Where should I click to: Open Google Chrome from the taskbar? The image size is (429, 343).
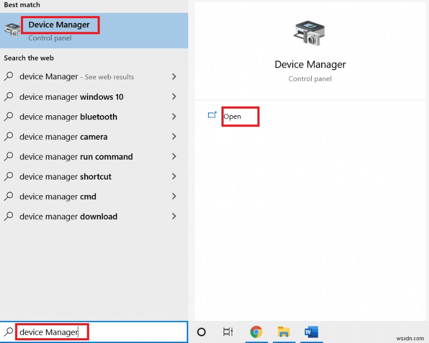256,332
